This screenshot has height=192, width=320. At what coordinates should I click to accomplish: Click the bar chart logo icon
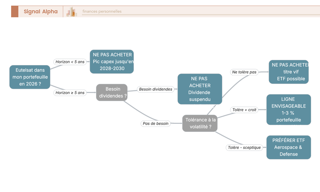[x=72, y=12]
